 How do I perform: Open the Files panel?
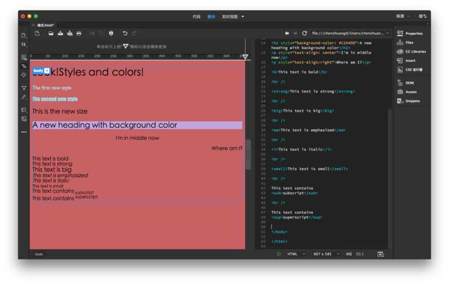coord(409,43)
